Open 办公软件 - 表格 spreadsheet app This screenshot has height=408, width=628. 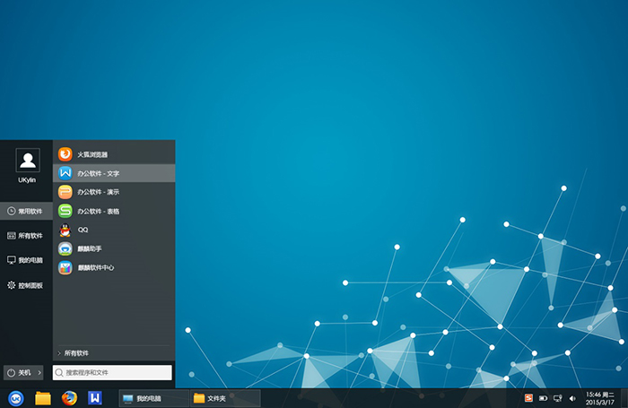pos(97,211)
